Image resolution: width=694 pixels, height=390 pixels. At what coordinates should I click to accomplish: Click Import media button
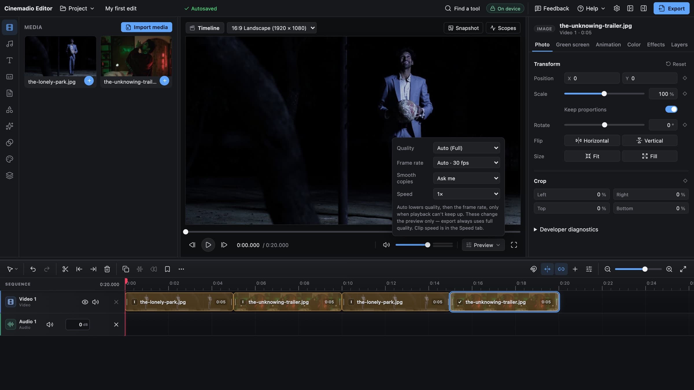[x=147, y=27]
